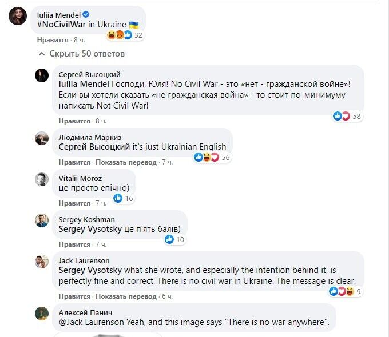Like Iuliia Mendel's post via Нравится

coord(53,40)
